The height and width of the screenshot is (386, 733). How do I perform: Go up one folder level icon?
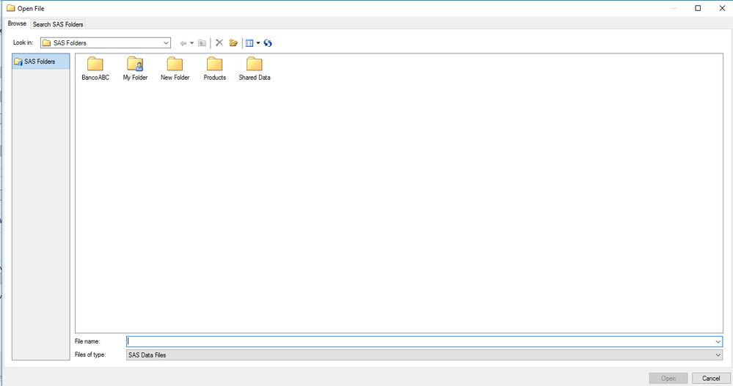202,43
